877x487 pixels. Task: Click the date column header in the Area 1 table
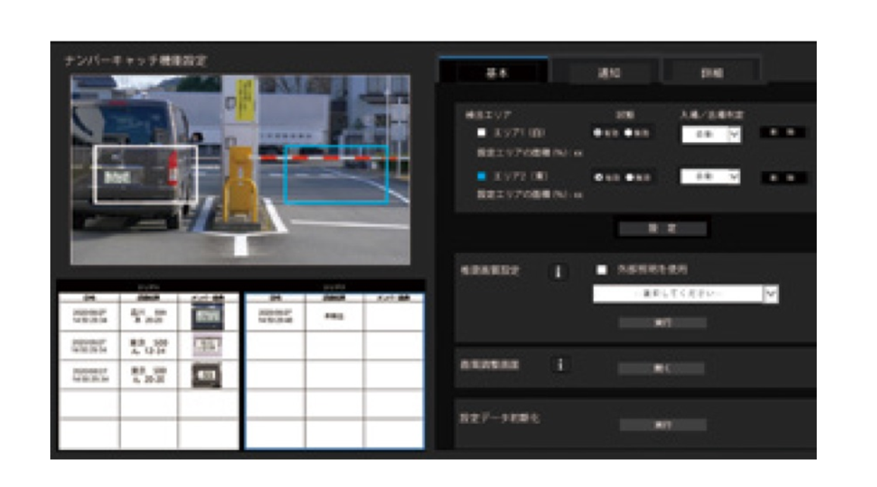coord(89,298)
